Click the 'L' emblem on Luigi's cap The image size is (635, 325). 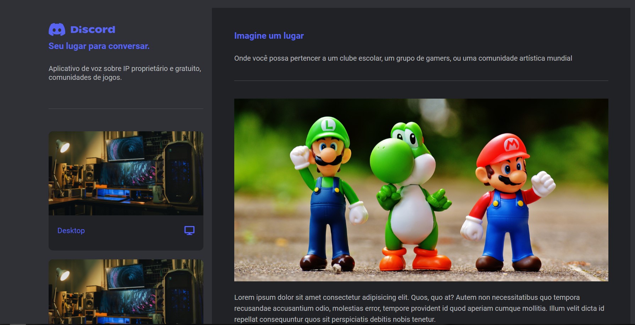[x=328, y=125]
